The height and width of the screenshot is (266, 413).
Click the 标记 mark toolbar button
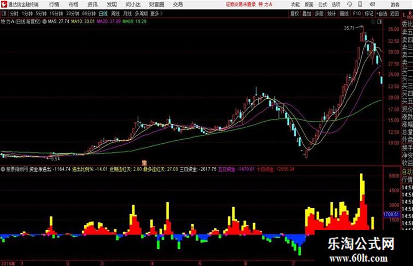point(369,14)
